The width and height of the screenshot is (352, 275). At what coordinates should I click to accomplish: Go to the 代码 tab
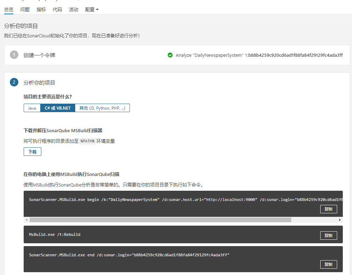[57, 10]
